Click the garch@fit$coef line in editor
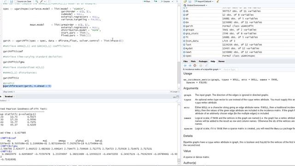The image size is (295, 166). tap(13, 51)
